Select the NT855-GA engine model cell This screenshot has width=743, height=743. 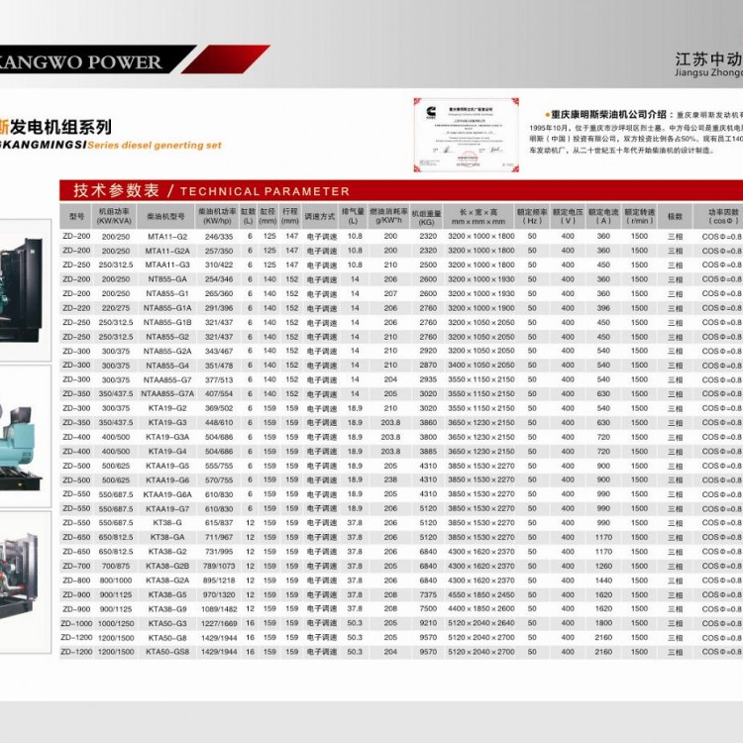click(167, 279)
